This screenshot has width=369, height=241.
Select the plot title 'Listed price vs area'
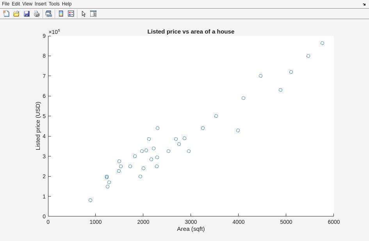click(191, 32)
